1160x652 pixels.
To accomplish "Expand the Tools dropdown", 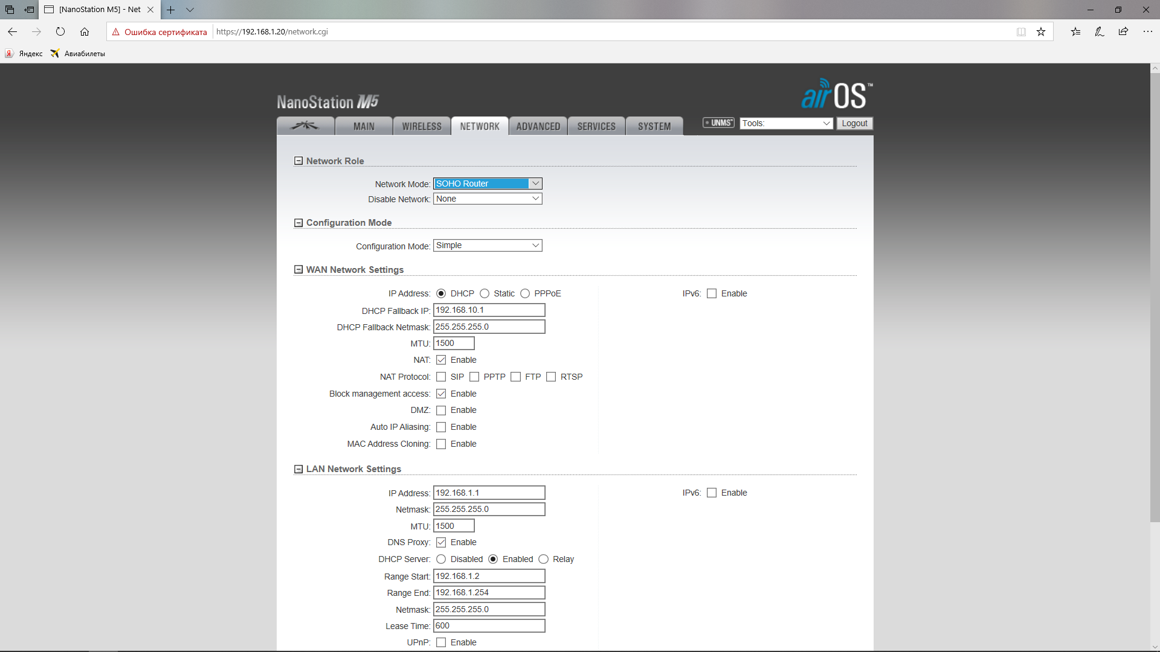I will (787, 123).
